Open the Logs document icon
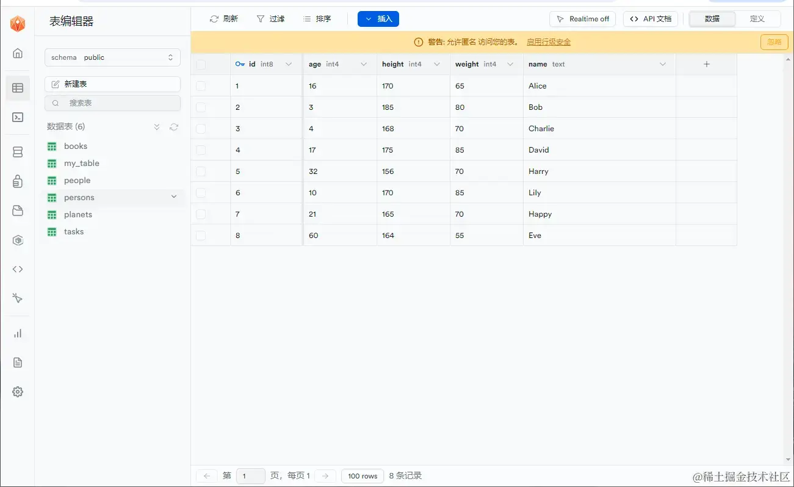 [18, 363]
